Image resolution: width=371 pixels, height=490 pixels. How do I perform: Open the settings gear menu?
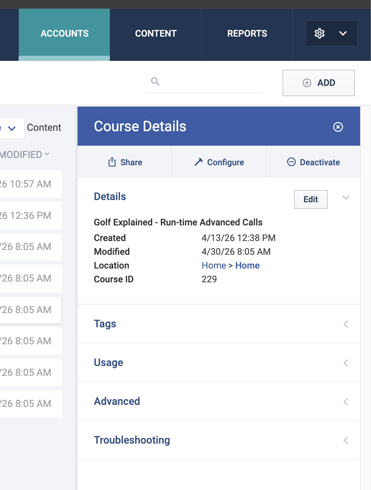320,33
